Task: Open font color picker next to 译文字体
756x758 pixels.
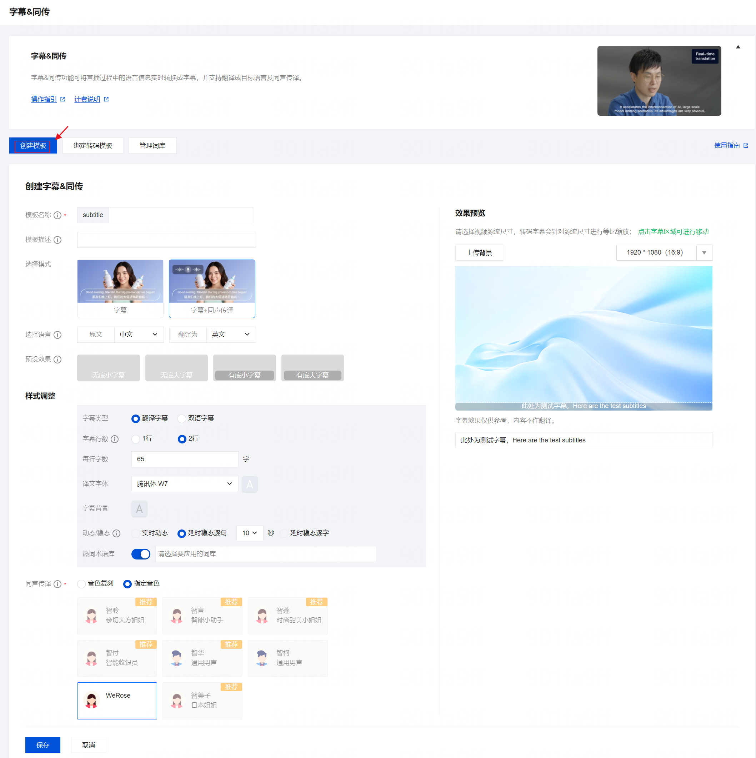Action: click(250, 484)
